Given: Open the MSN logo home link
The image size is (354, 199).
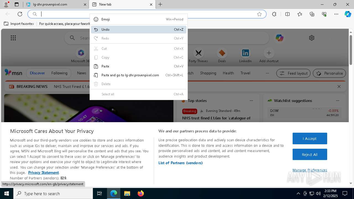Looking at the screenshot, I should (13, 73).
